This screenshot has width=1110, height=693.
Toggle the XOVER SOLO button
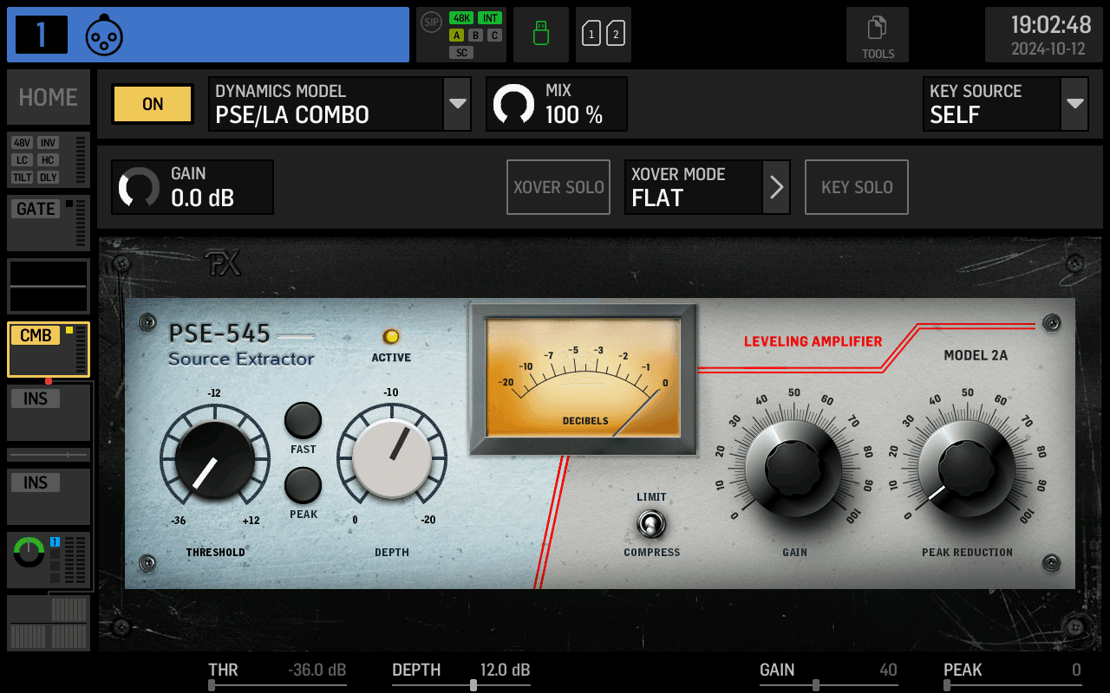pos(558,187)
